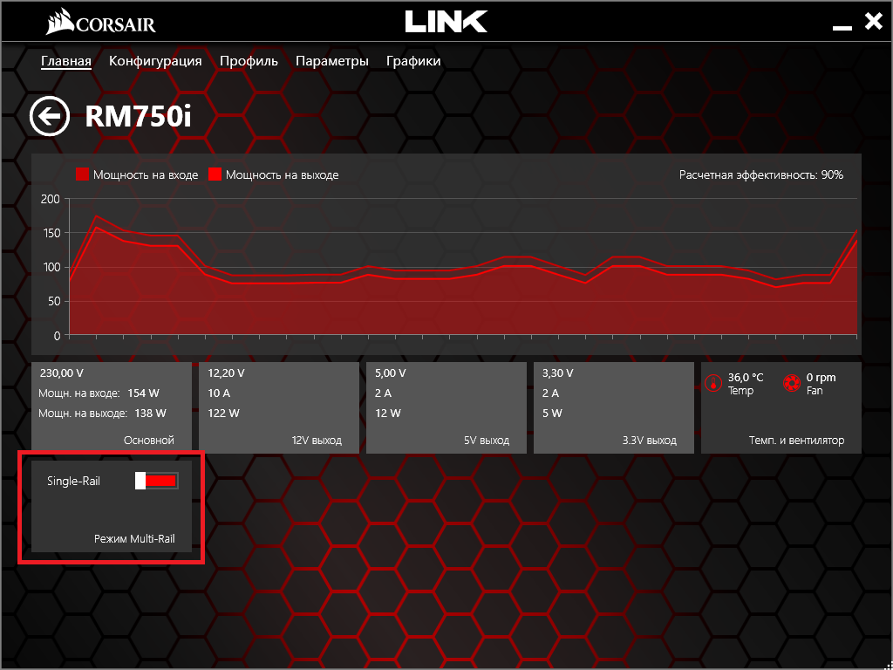893x670 pixels.
Task: Click the fan rpm icon
Action: (792, 383)
